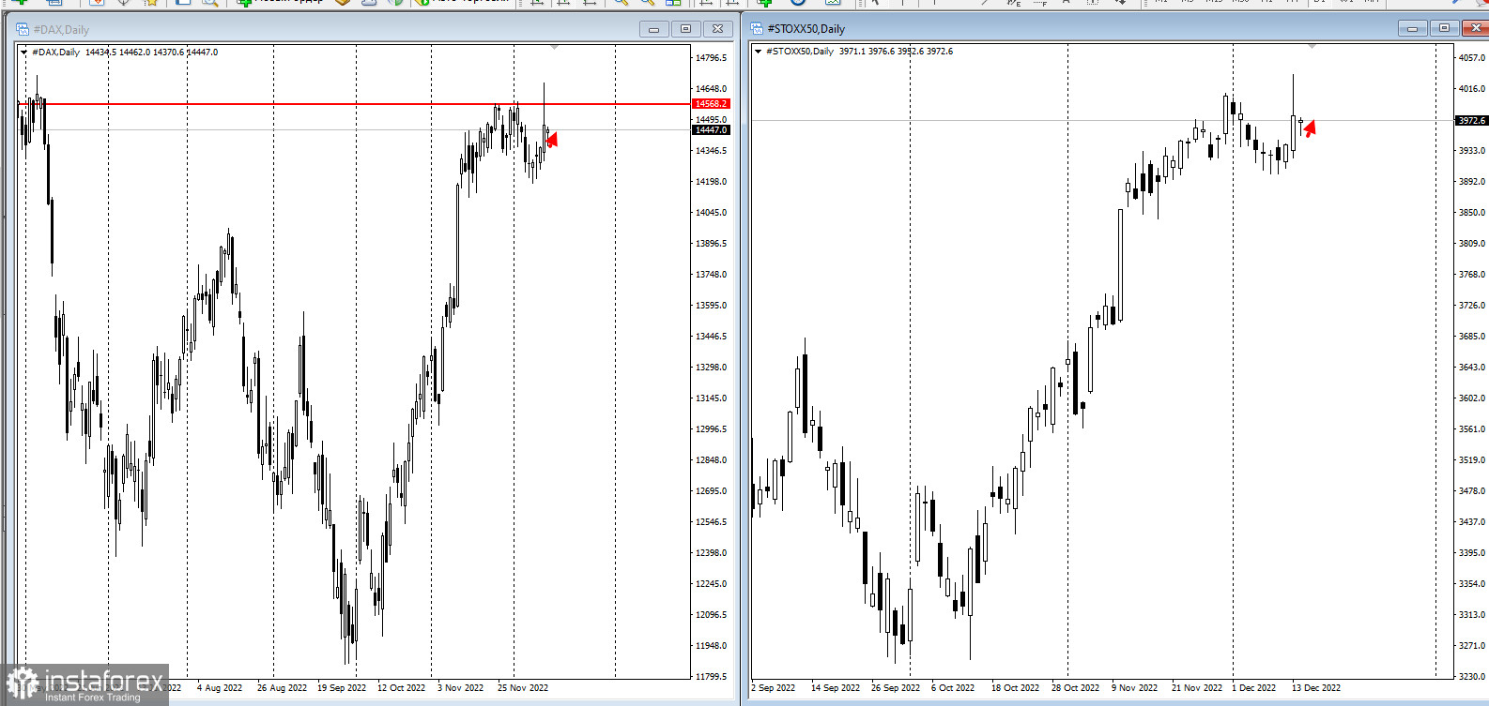
Task: Select the chart shift triangle on STOXX50 chart
Action: click(1312, 46)
